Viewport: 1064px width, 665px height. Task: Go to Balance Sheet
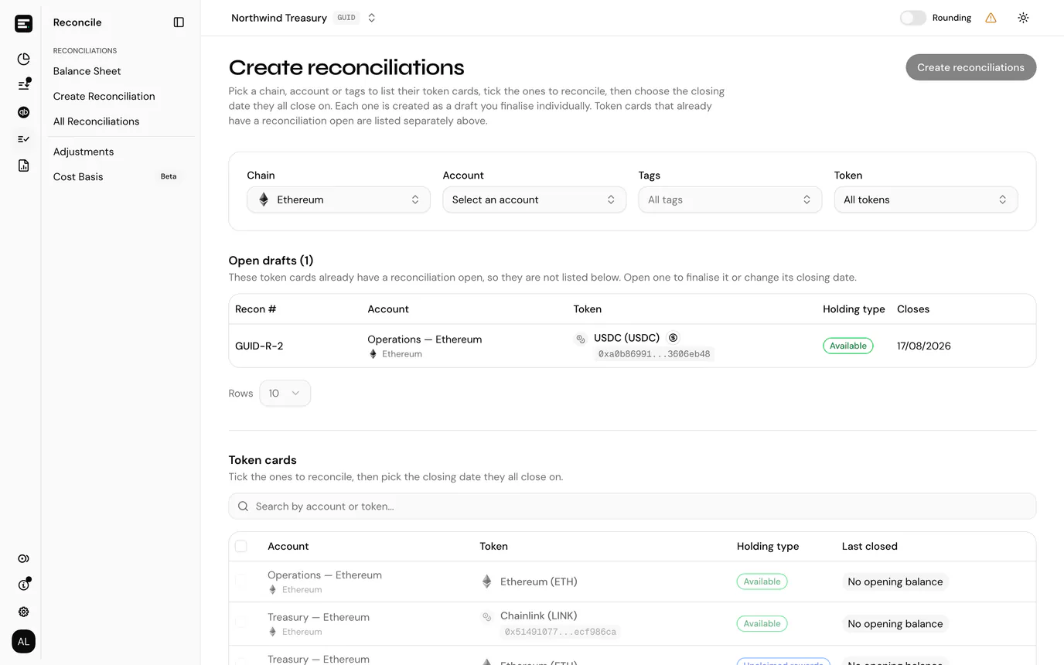(87, 71)
